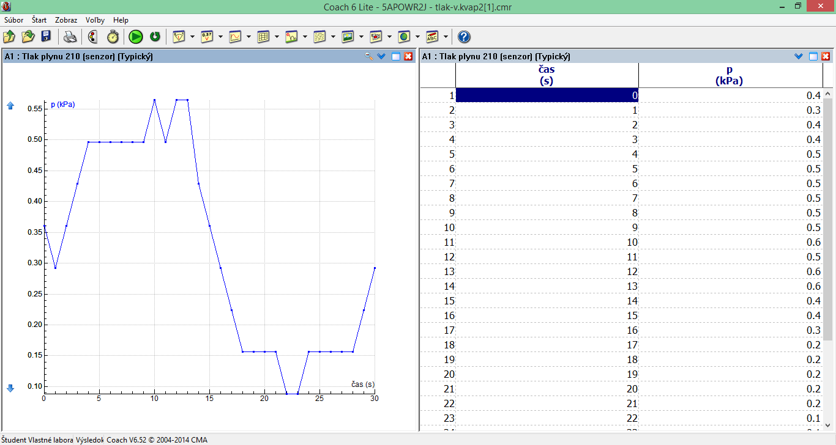Screen dimensions: 836x445
Task: Maximize the graph panel
Action: (396, 56)
